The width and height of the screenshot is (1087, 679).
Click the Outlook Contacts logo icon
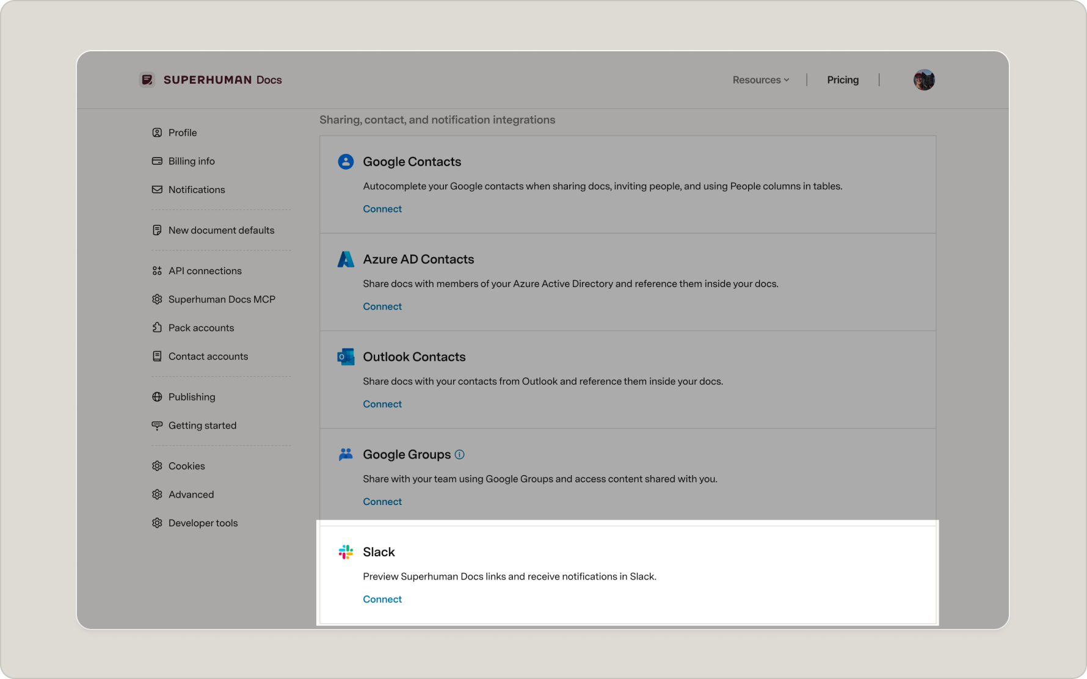click(346, 357)
